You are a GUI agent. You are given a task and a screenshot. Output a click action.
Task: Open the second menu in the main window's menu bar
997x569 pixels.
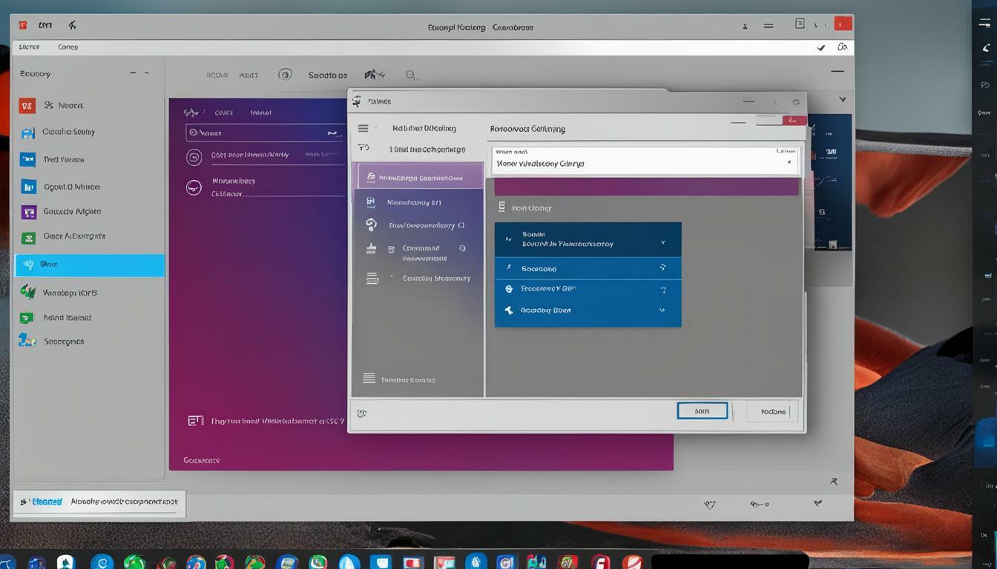coord(68,47)
